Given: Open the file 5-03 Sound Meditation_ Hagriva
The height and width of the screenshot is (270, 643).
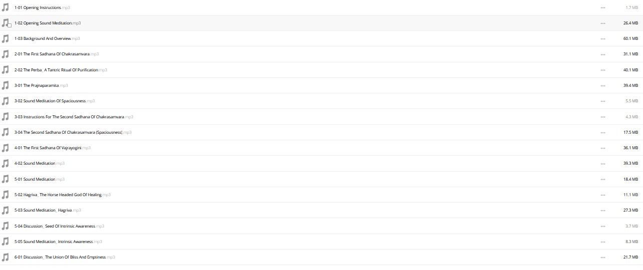Looking at the screenshot, I should (x=48, y=210).
